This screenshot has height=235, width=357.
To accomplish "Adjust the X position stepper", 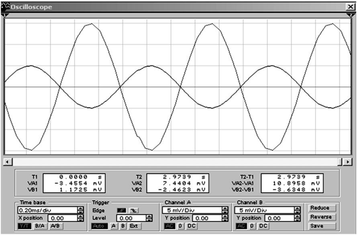I will pyautogui.click(x=80, y=218).
